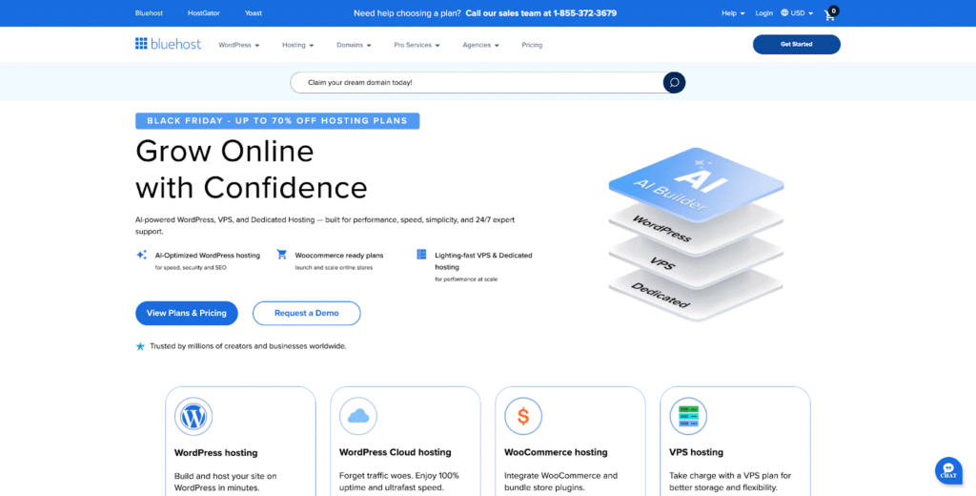Click the Bluehost logo
Viewport: 976px width, 496px height.
pos(169,44)
